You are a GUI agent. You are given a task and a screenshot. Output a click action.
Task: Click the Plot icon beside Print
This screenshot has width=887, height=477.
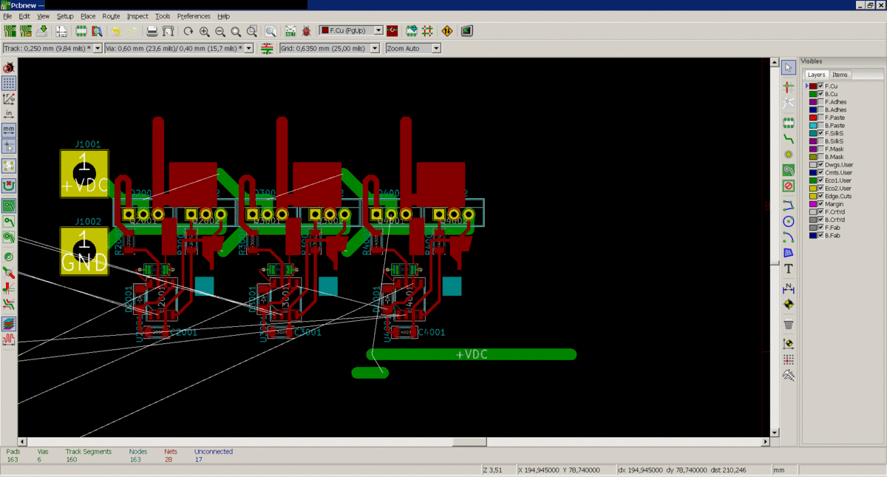click(x=168, y=31)
